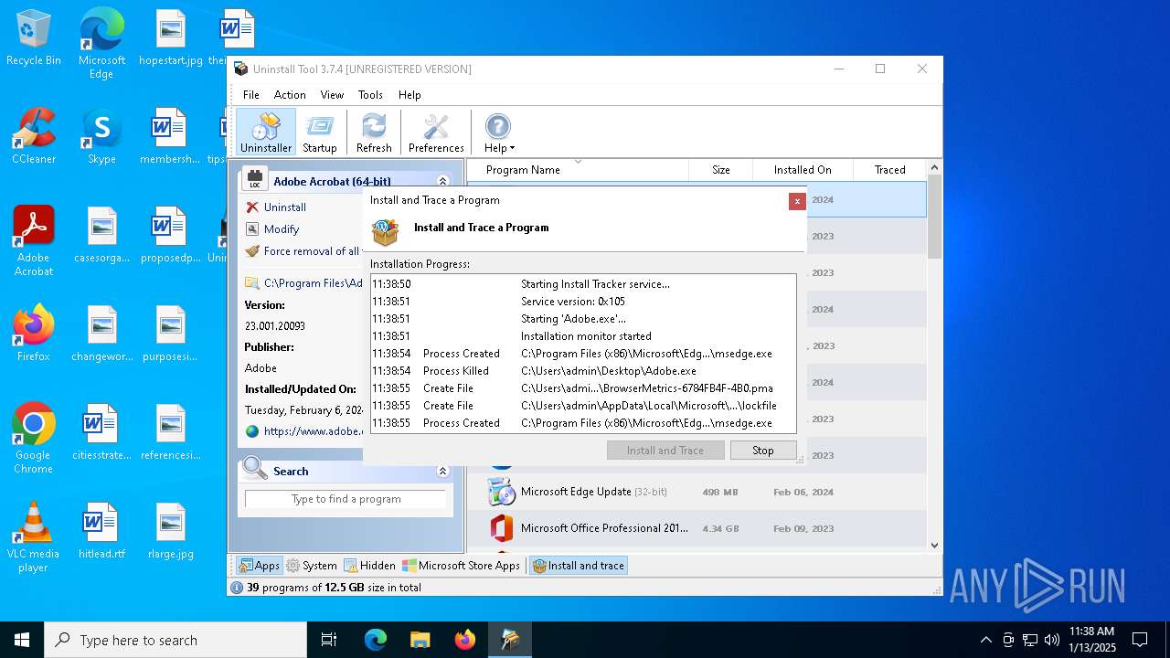Open Firefox desktop shortcut

point(34,334)
